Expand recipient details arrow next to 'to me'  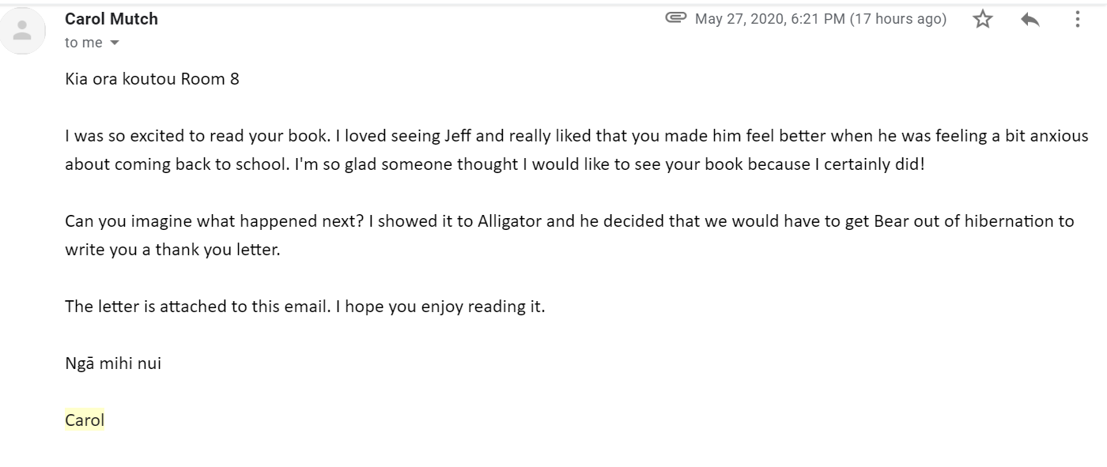click(x=114, y=43)
